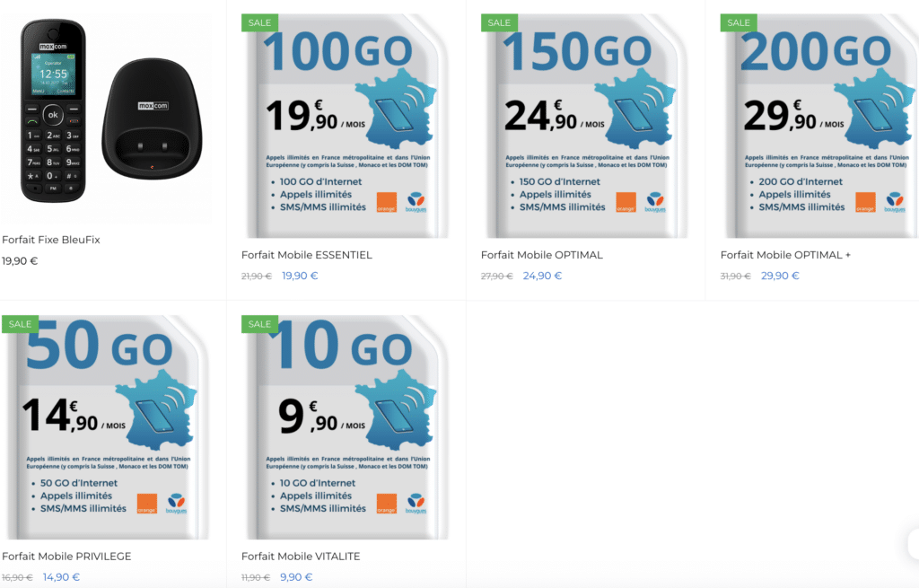919x588 pixels.
Task: Click the Forfait Mobile ESSENTIEL title
Action: coord(306,255)
